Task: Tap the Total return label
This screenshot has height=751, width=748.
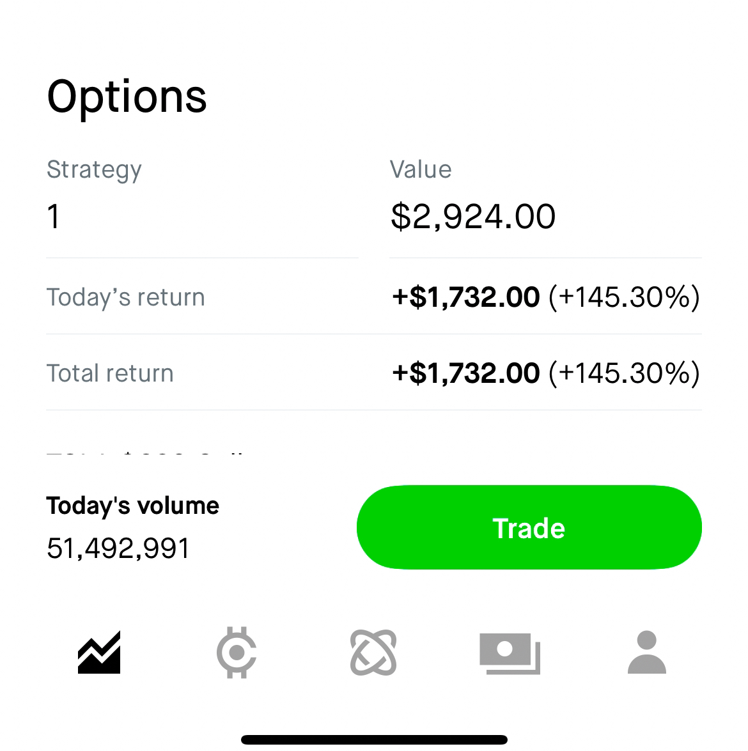Action: coord(110,373)
